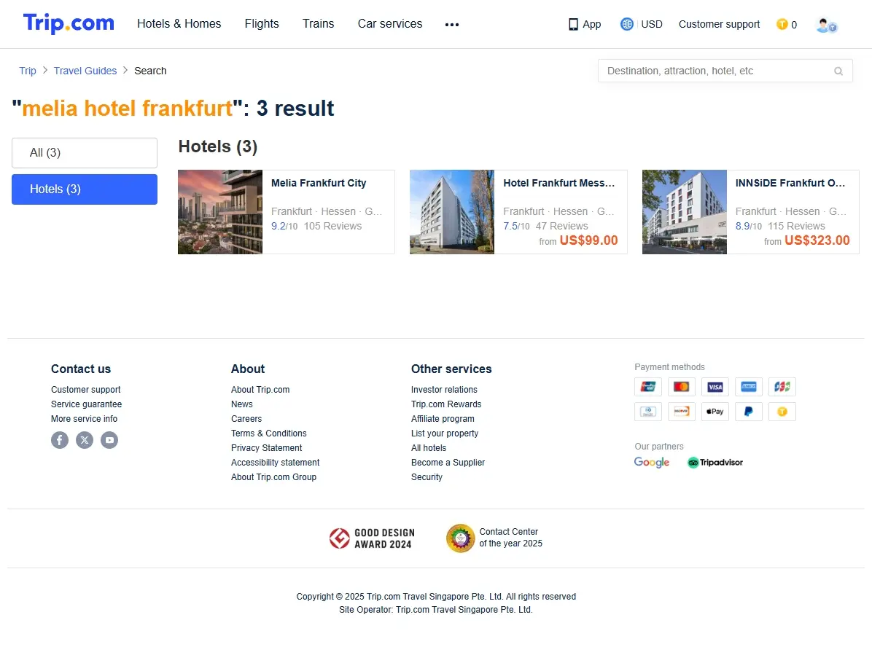Image resolution: width=872 pixels, height=671 pixels.
Task: Click the Trip.com logo
Action: coord(69,23)
